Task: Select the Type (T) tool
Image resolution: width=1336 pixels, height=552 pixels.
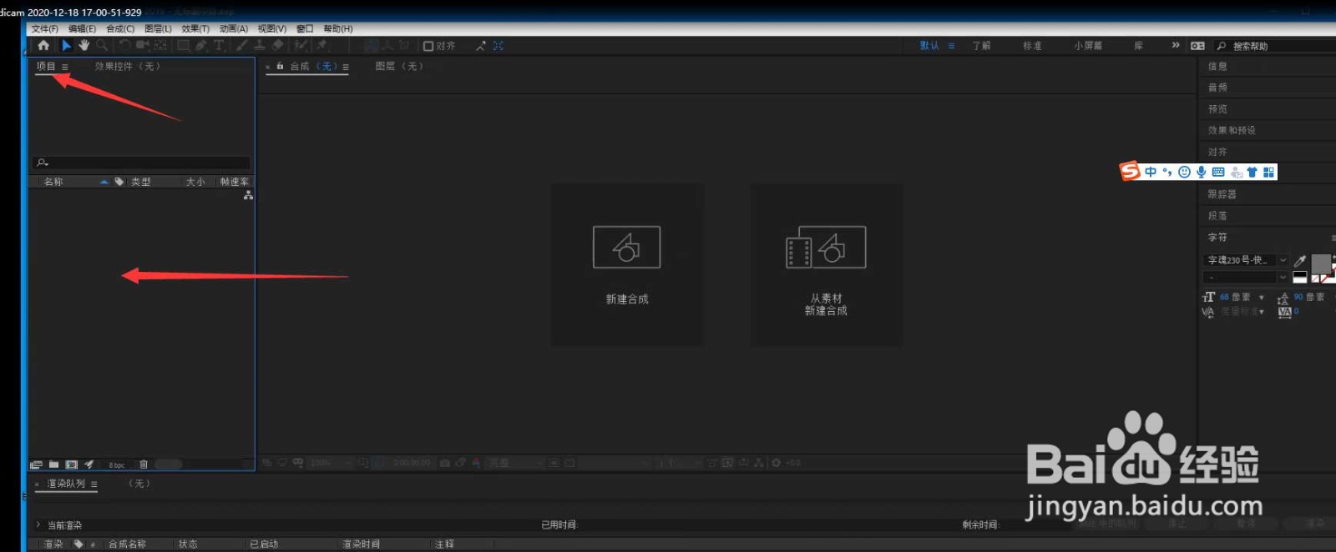Action: click(219, 45)
